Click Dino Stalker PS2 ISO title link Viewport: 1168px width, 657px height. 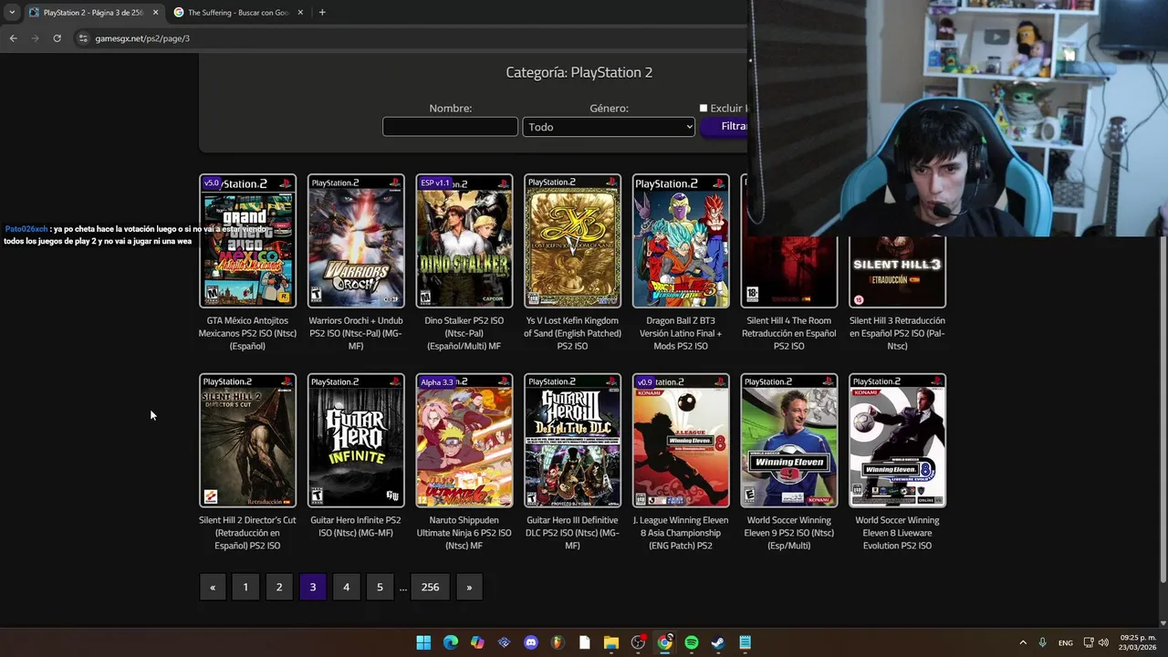pos(464,333)
